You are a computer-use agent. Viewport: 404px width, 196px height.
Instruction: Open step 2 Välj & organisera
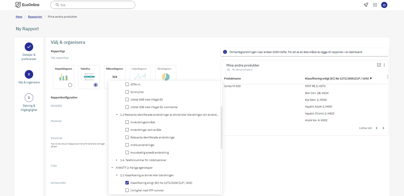pos(29,77)
